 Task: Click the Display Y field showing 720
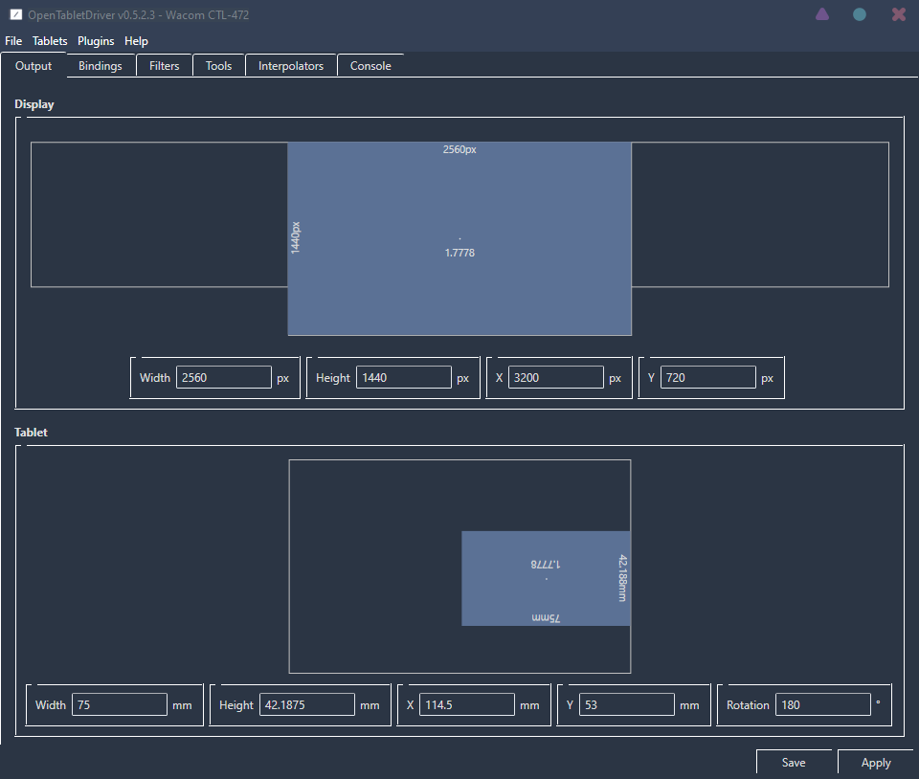click(x=707, y=378)
